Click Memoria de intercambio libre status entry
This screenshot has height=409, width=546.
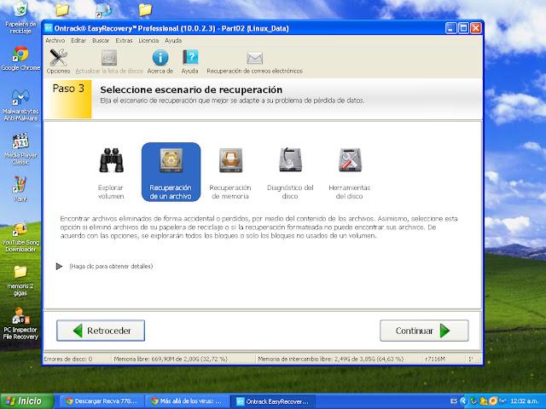(330, 359)
